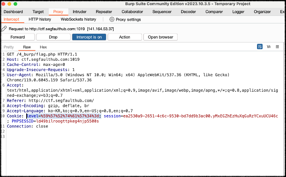Open the Logger tab
The height and width of the screenshot is (177, 286).
click(x=238, y=12)
